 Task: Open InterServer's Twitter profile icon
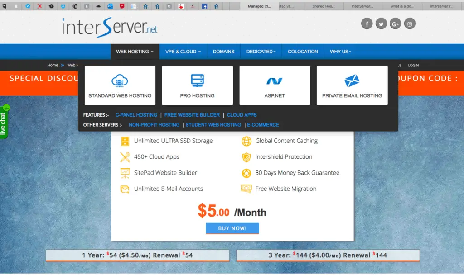pos(381,24)
